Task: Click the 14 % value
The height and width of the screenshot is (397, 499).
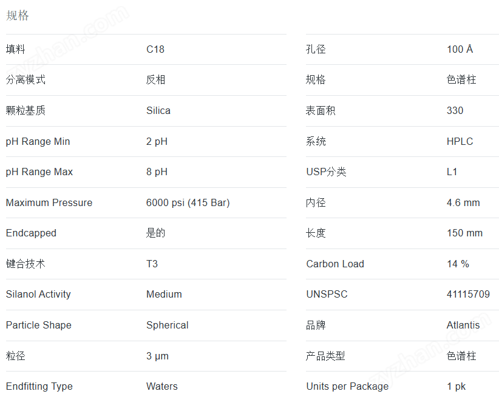Action: pos(458,264)
